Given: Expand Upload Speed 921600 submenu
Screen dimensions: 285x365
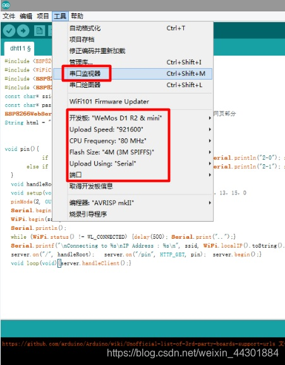Looking at the screenshot, I should coord(133,129).
